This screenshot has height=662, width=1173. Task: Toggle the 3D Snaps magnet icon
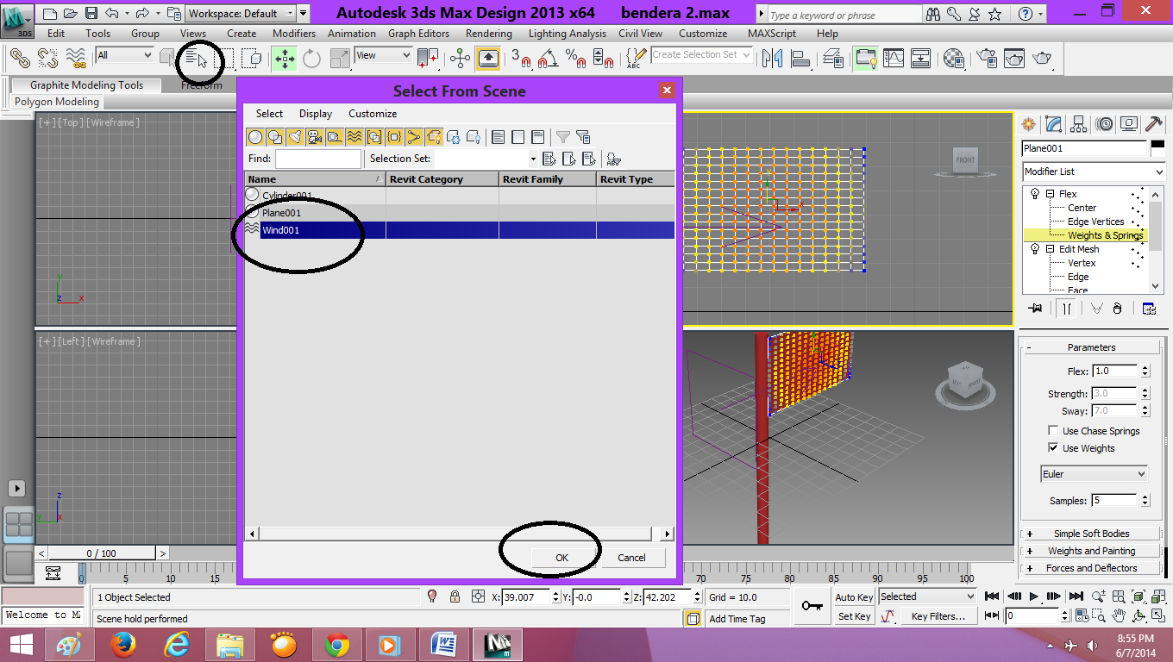520,59
